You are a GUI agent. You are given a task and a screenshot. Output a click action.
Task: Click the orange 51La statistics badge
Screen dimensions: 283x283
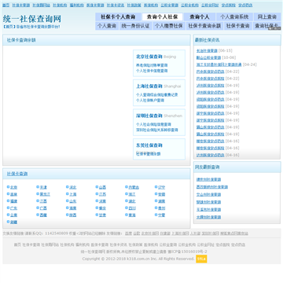tap(201, 259)
